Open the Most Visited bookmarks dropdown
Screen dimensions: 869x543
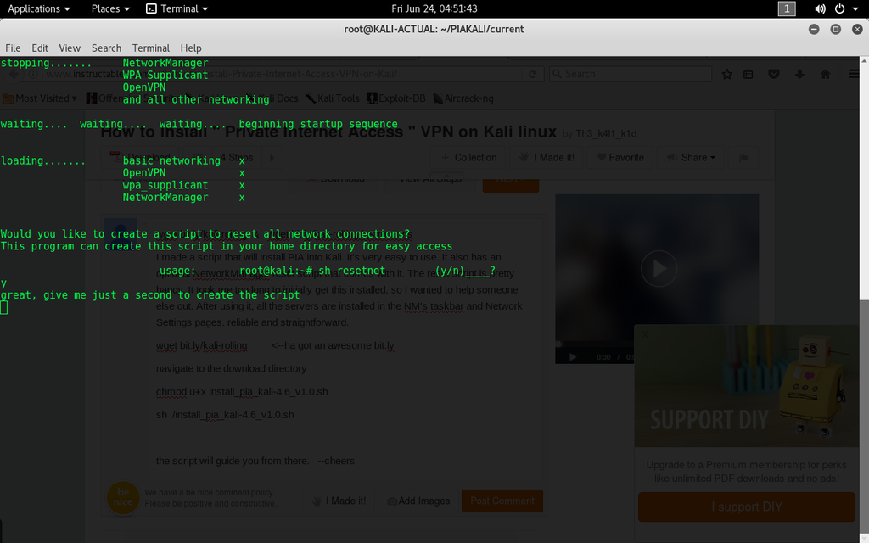click(41, 98)
